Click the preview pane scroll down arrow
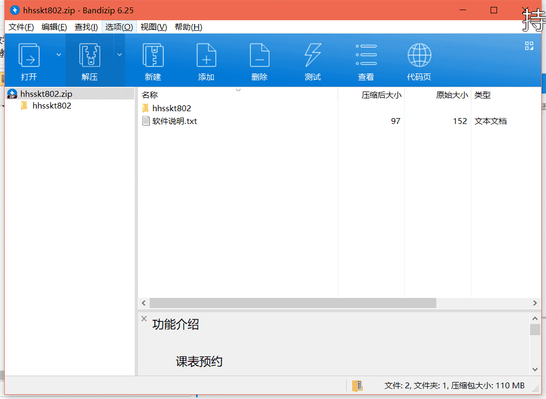 (x=535, y=369)
